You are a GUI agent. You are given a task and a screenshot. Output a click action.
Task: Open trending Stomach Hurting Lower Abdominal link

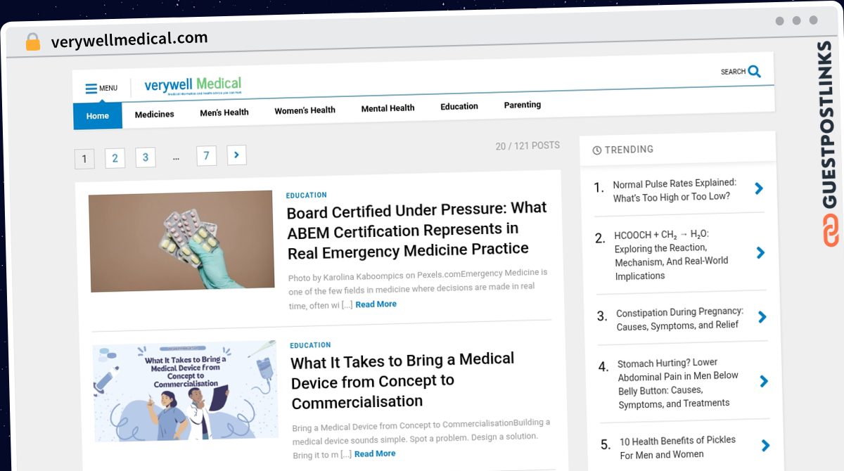(678, 383)
